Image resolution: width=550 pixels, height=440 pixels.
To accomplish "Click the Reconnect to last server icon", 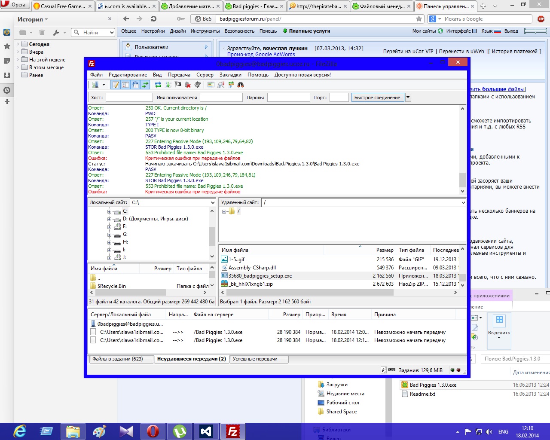I will point(198,85).
